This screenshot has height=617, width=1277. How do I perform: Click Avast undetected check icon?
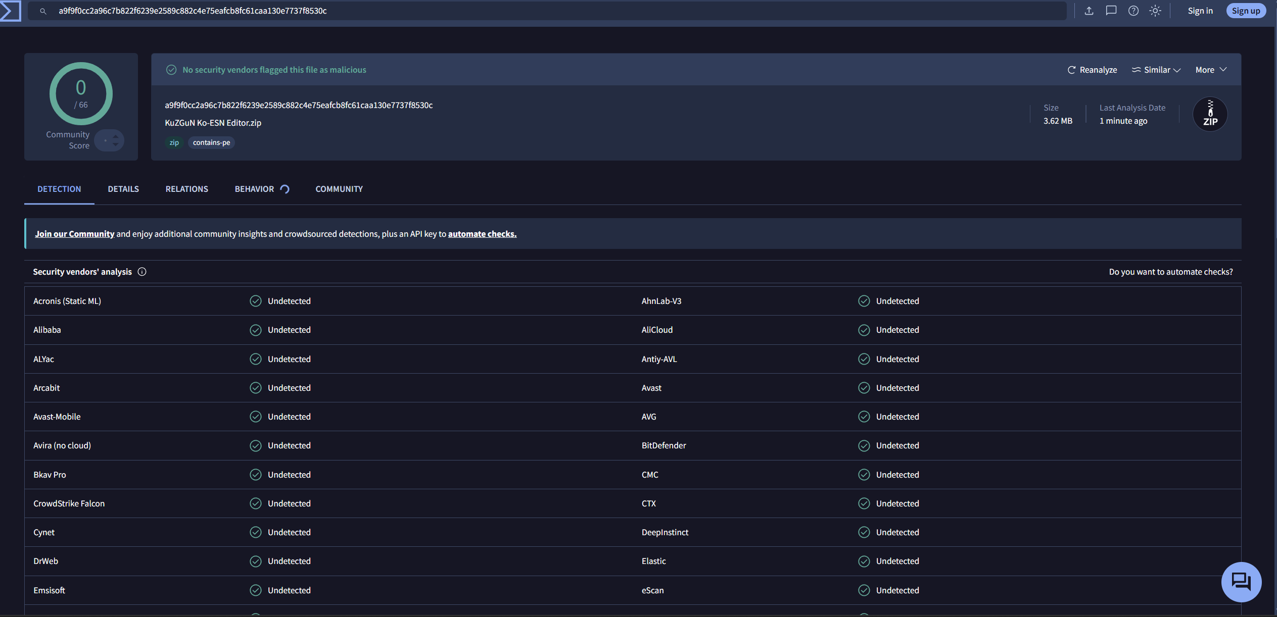(x=864, y=388)
